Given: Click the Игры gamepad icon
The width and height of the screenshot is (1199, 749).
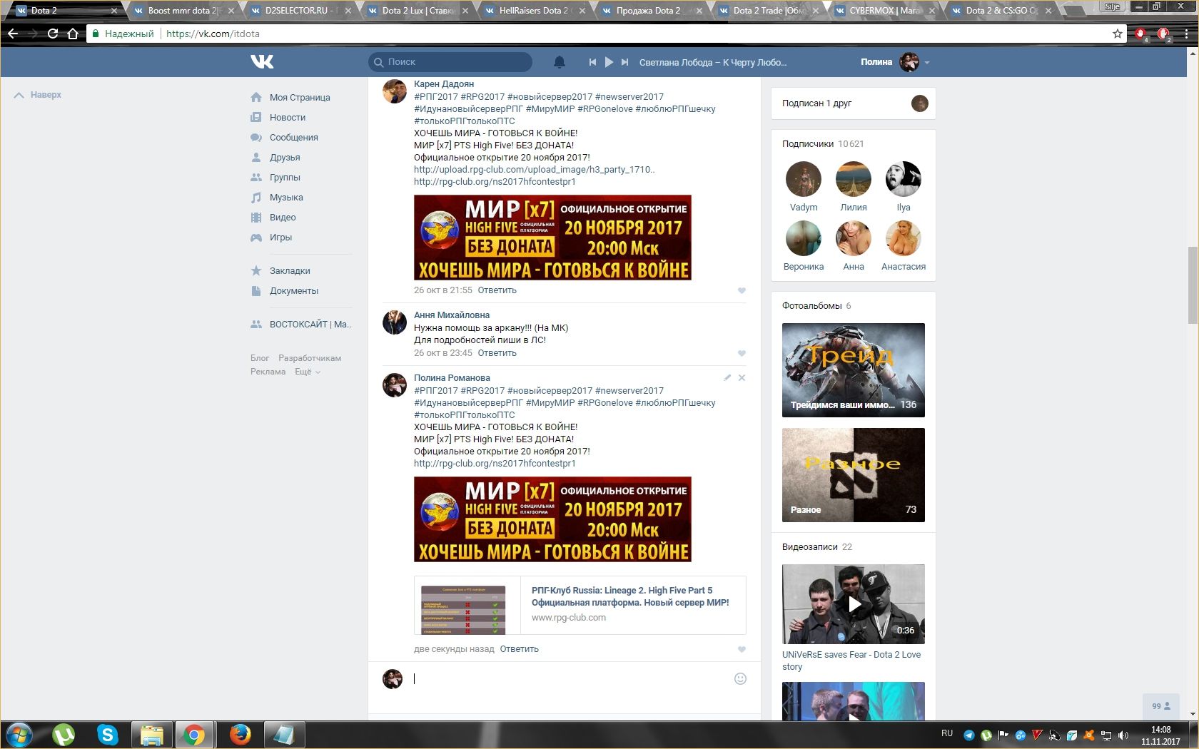Looking at the screenshot, I should click(x=256, y=237).
